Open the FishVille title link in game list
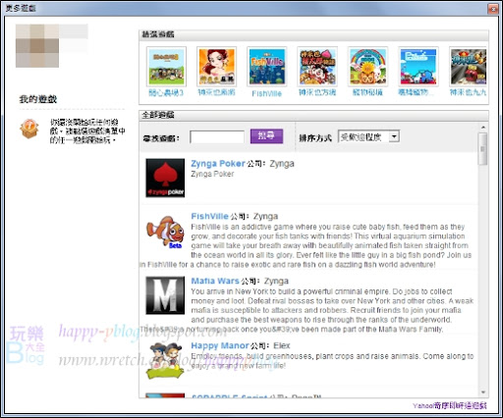This screenshot has width=503, height=418. click(209, 216)
